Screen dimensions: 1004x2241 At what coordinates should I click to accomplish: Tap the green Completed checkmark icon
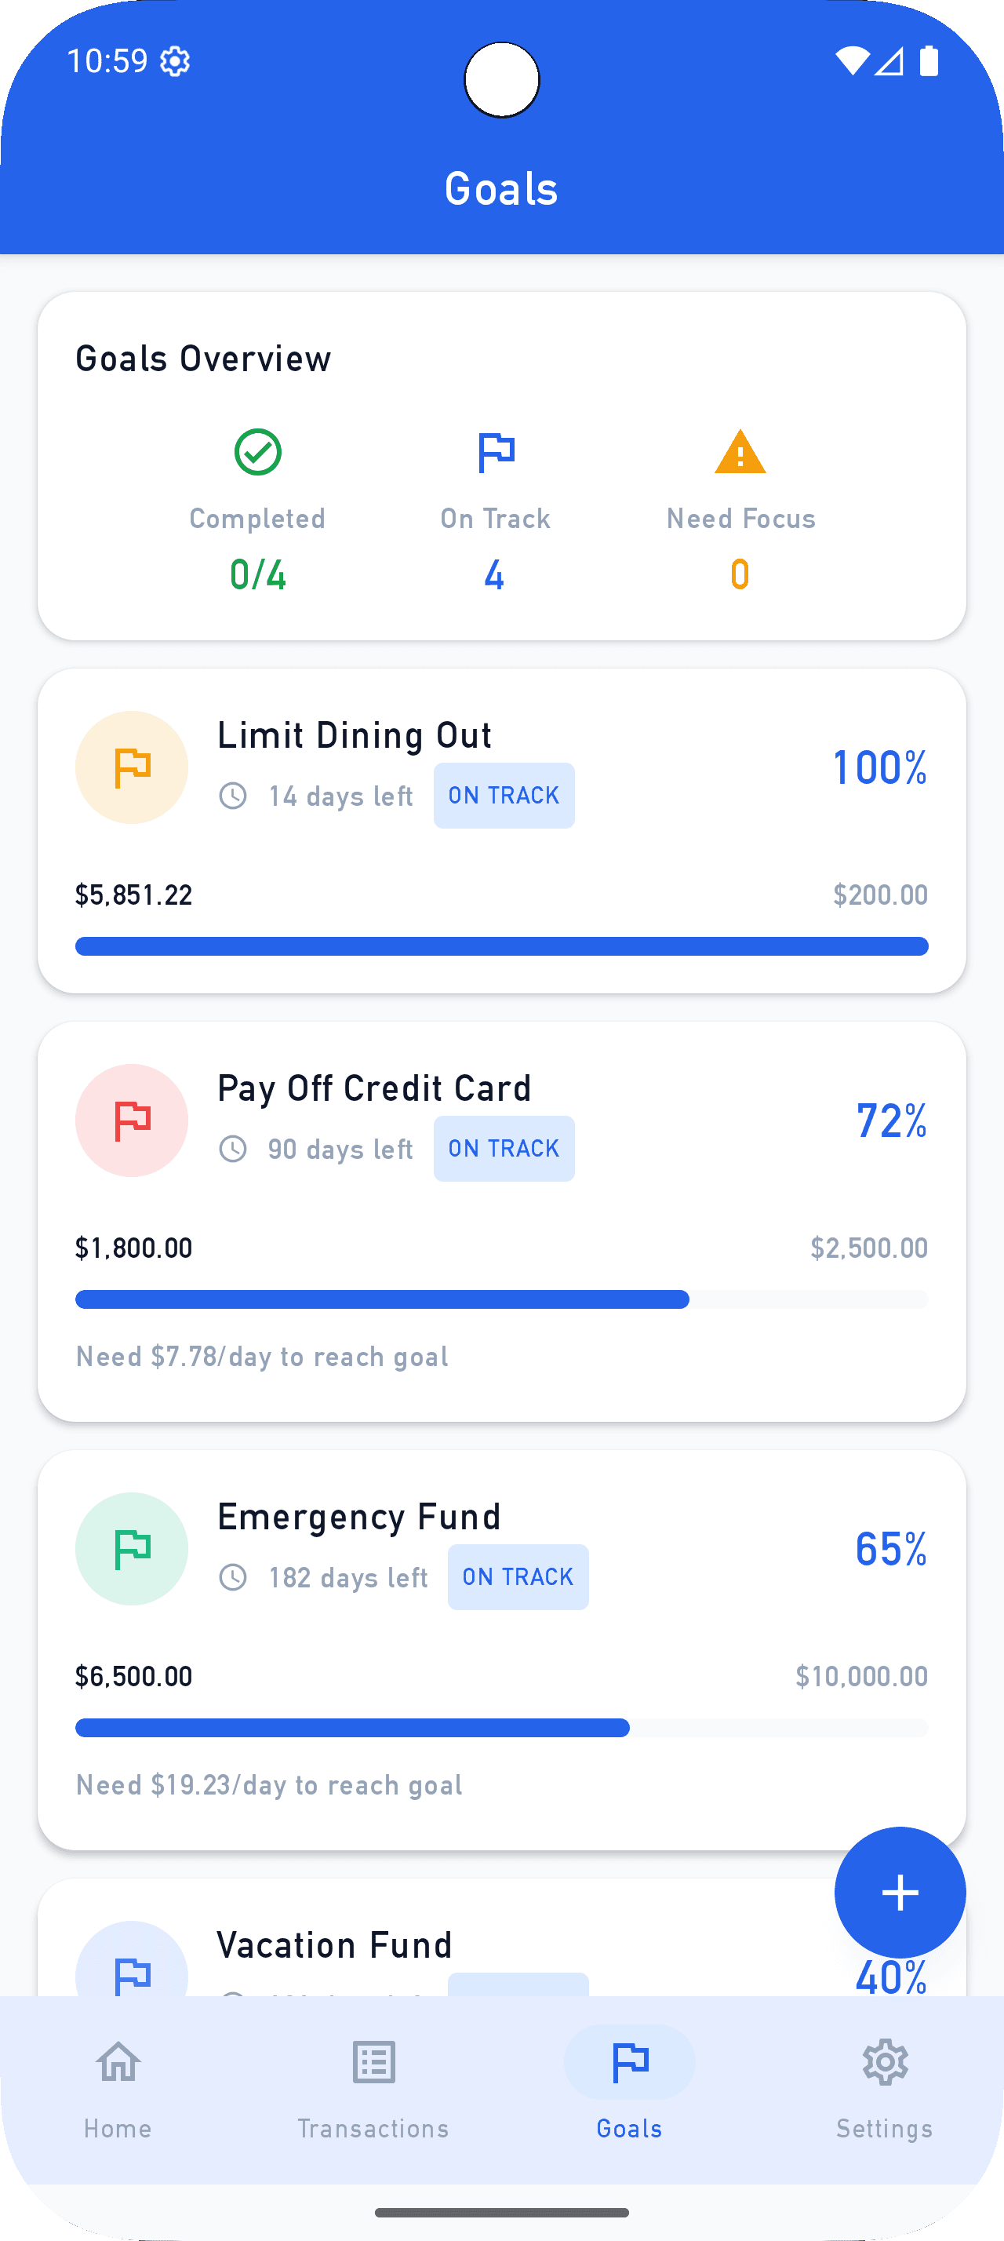click(257, 453)
